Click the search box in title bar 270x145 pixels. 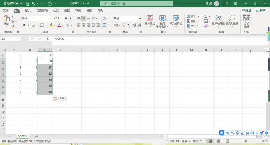137,4
